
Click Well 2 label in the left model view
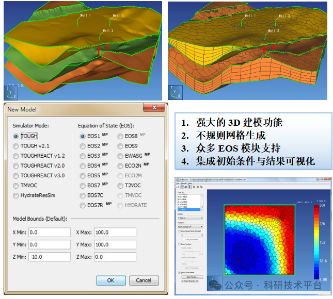tap(108, 30)
